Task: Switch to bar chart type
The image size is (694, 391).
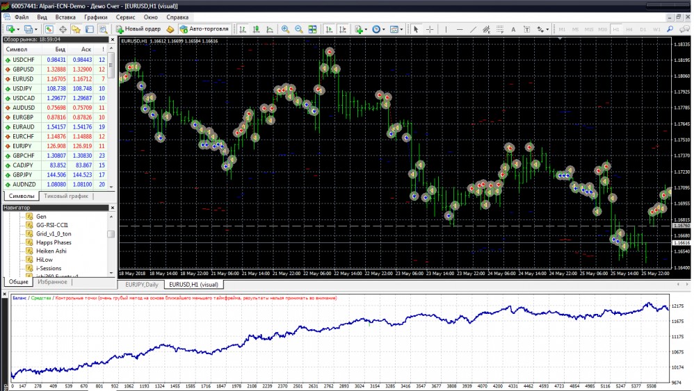Action: [243, 29]
